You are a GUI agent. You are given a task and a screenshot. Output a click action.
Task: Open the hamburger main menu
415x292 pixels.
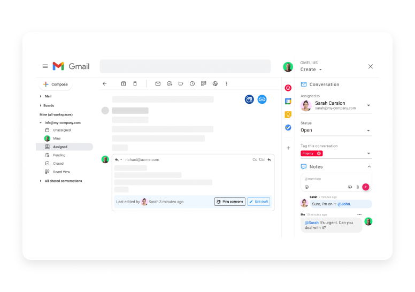pos(45,66)
